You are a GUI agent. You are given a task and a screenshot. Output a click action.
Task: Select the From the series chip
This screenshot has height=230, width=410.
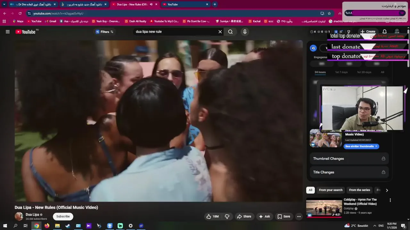pyautogui.click(x=359, y=190)
